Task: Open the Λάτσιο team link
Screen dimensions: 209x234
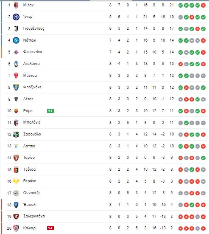Action: tap(29, 146)
